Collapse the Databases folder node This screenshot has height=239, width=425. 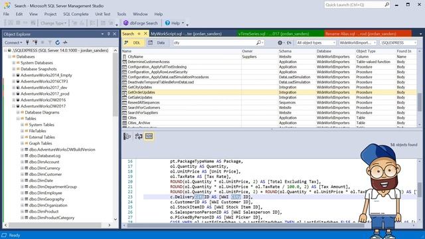click(9, 56)
